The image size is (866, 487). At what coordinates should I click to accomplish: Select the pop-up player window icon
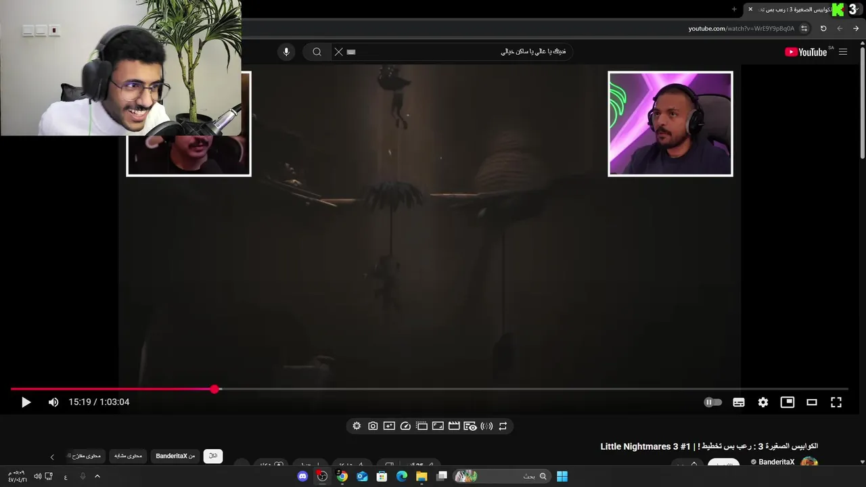tap(421, 426)
